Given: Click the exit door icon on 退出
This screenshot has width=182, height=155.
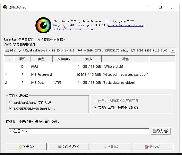Looking at the screenshot, I should click(x=147, y=147).
